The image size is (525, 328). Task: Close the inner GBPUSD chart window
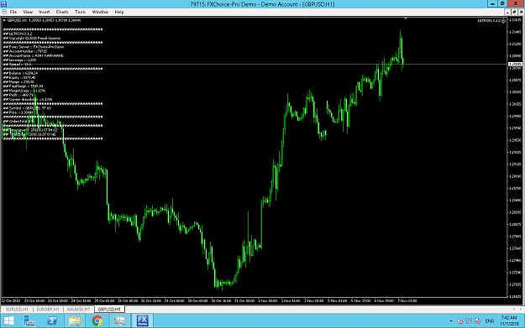(521, 12)
